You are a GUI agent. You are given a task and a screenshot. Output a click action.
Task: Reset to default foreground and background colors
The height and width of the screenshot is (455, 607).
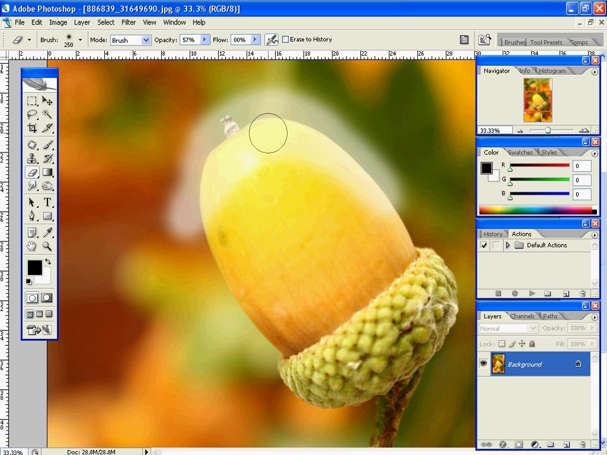[29, 281]
